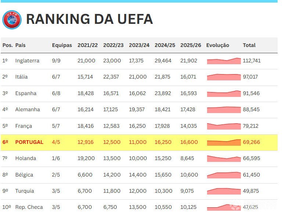Sort by the Total column header
The height and width of the screenshot is (214, 282).
coord(249,45)
